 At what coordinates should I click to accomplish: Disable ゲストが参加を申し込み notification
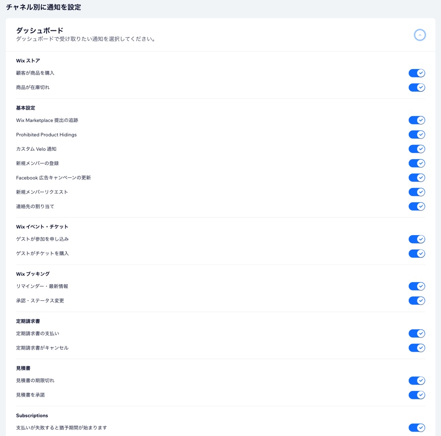coord(417,239)
